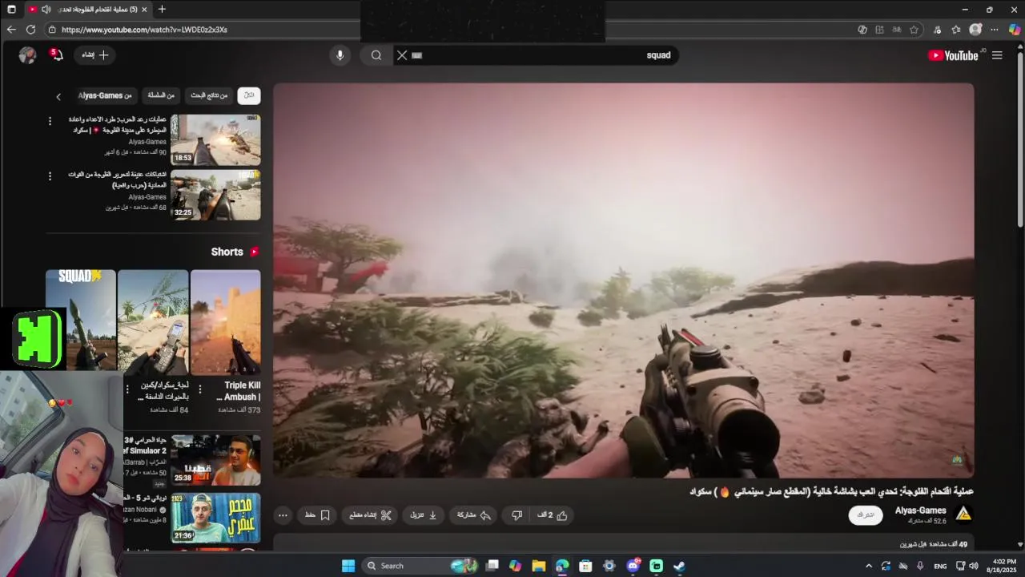Open the short showing a mobile phone
The width and height of the screenshot is (1025, 577).
[153, 322]
